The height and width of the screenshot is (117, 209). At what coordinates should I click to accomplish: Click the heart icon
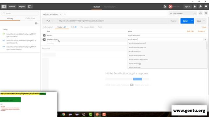point(206,6)
